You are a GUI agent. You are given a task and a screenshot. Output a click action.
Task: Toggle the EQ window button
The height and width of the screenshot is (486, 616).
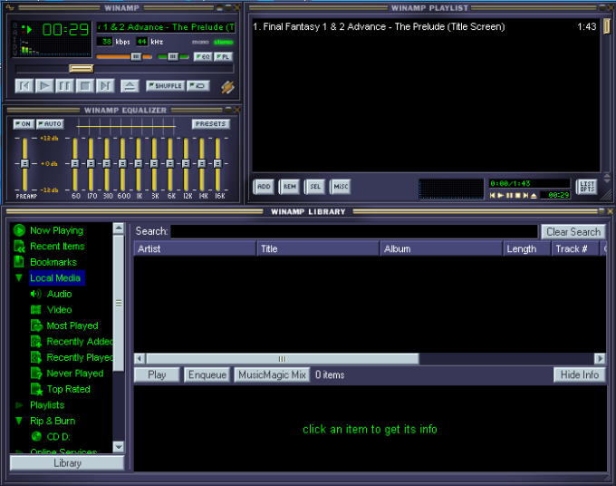(x=202, y=56)
